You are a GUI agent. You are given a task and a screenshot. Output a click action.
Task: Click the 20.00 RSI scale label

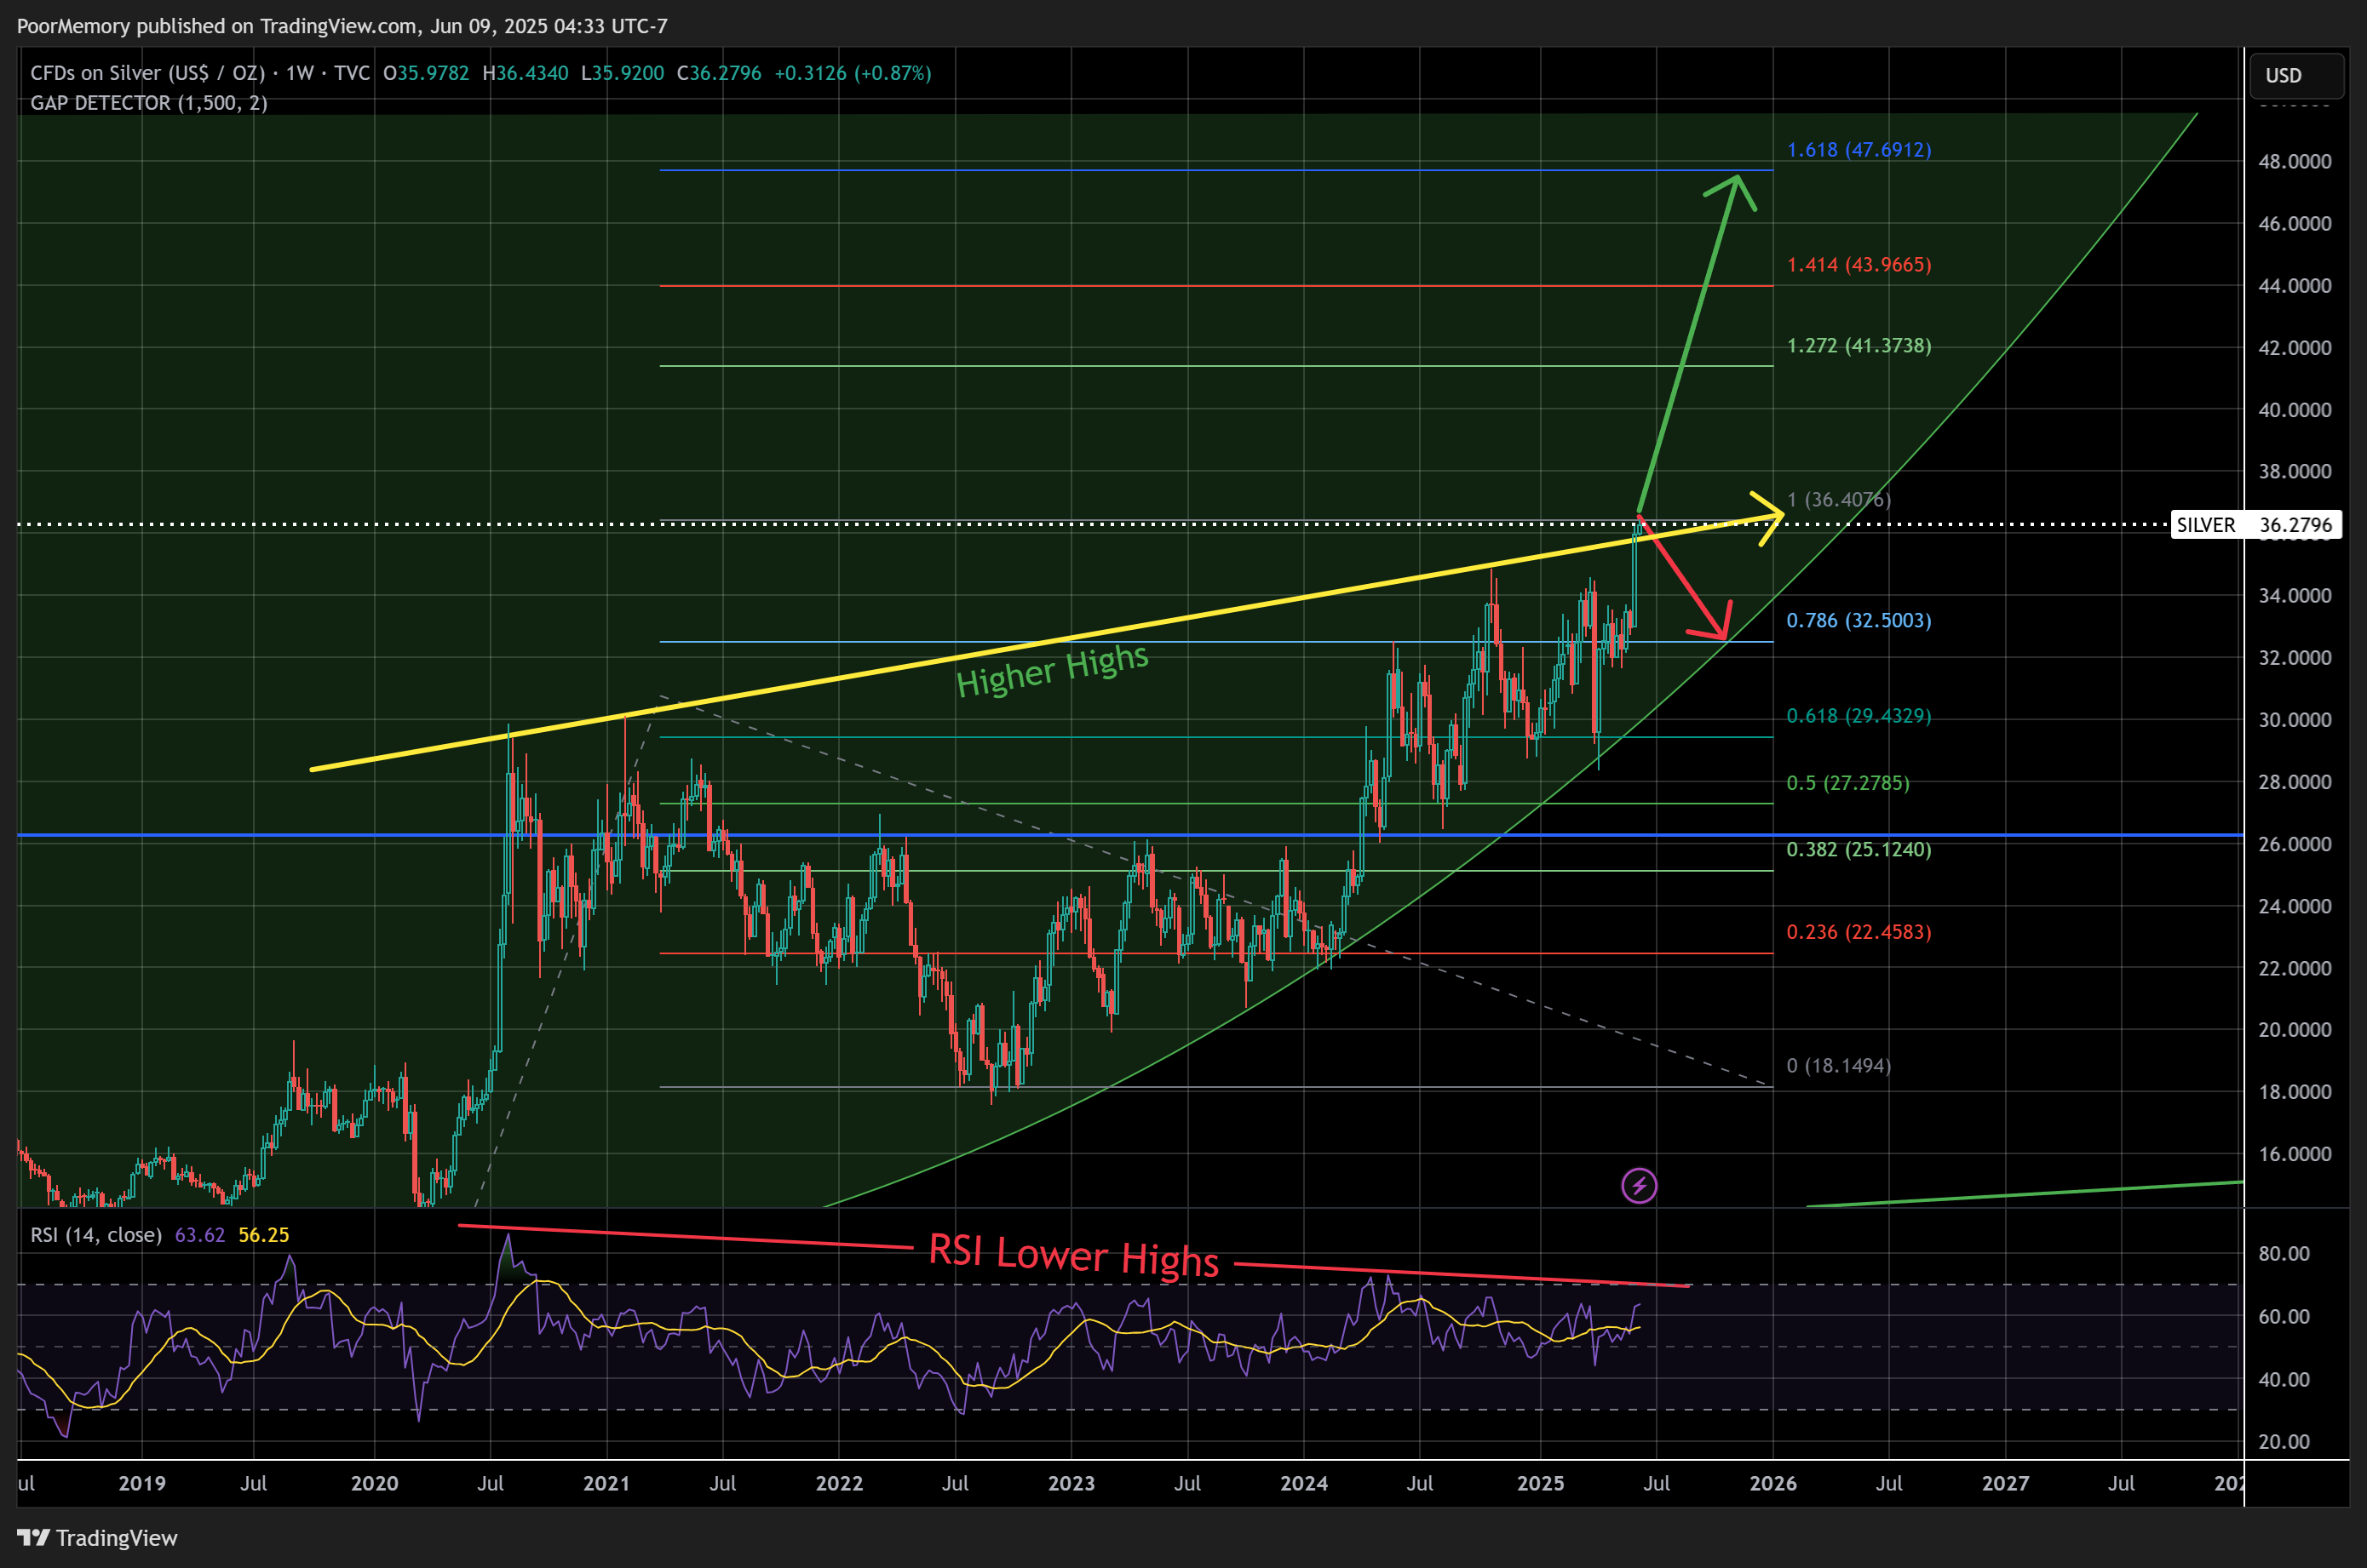[2284, 1442]
